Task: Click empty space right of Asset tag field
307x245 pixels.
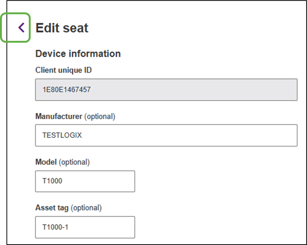Action: pos(217,227)
